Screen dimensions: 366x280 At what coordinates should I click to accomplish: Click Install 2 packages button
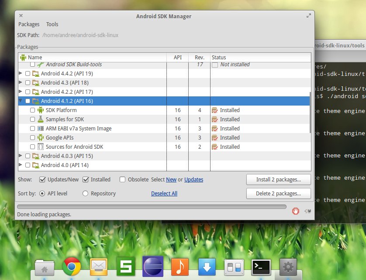coord(279,180)
